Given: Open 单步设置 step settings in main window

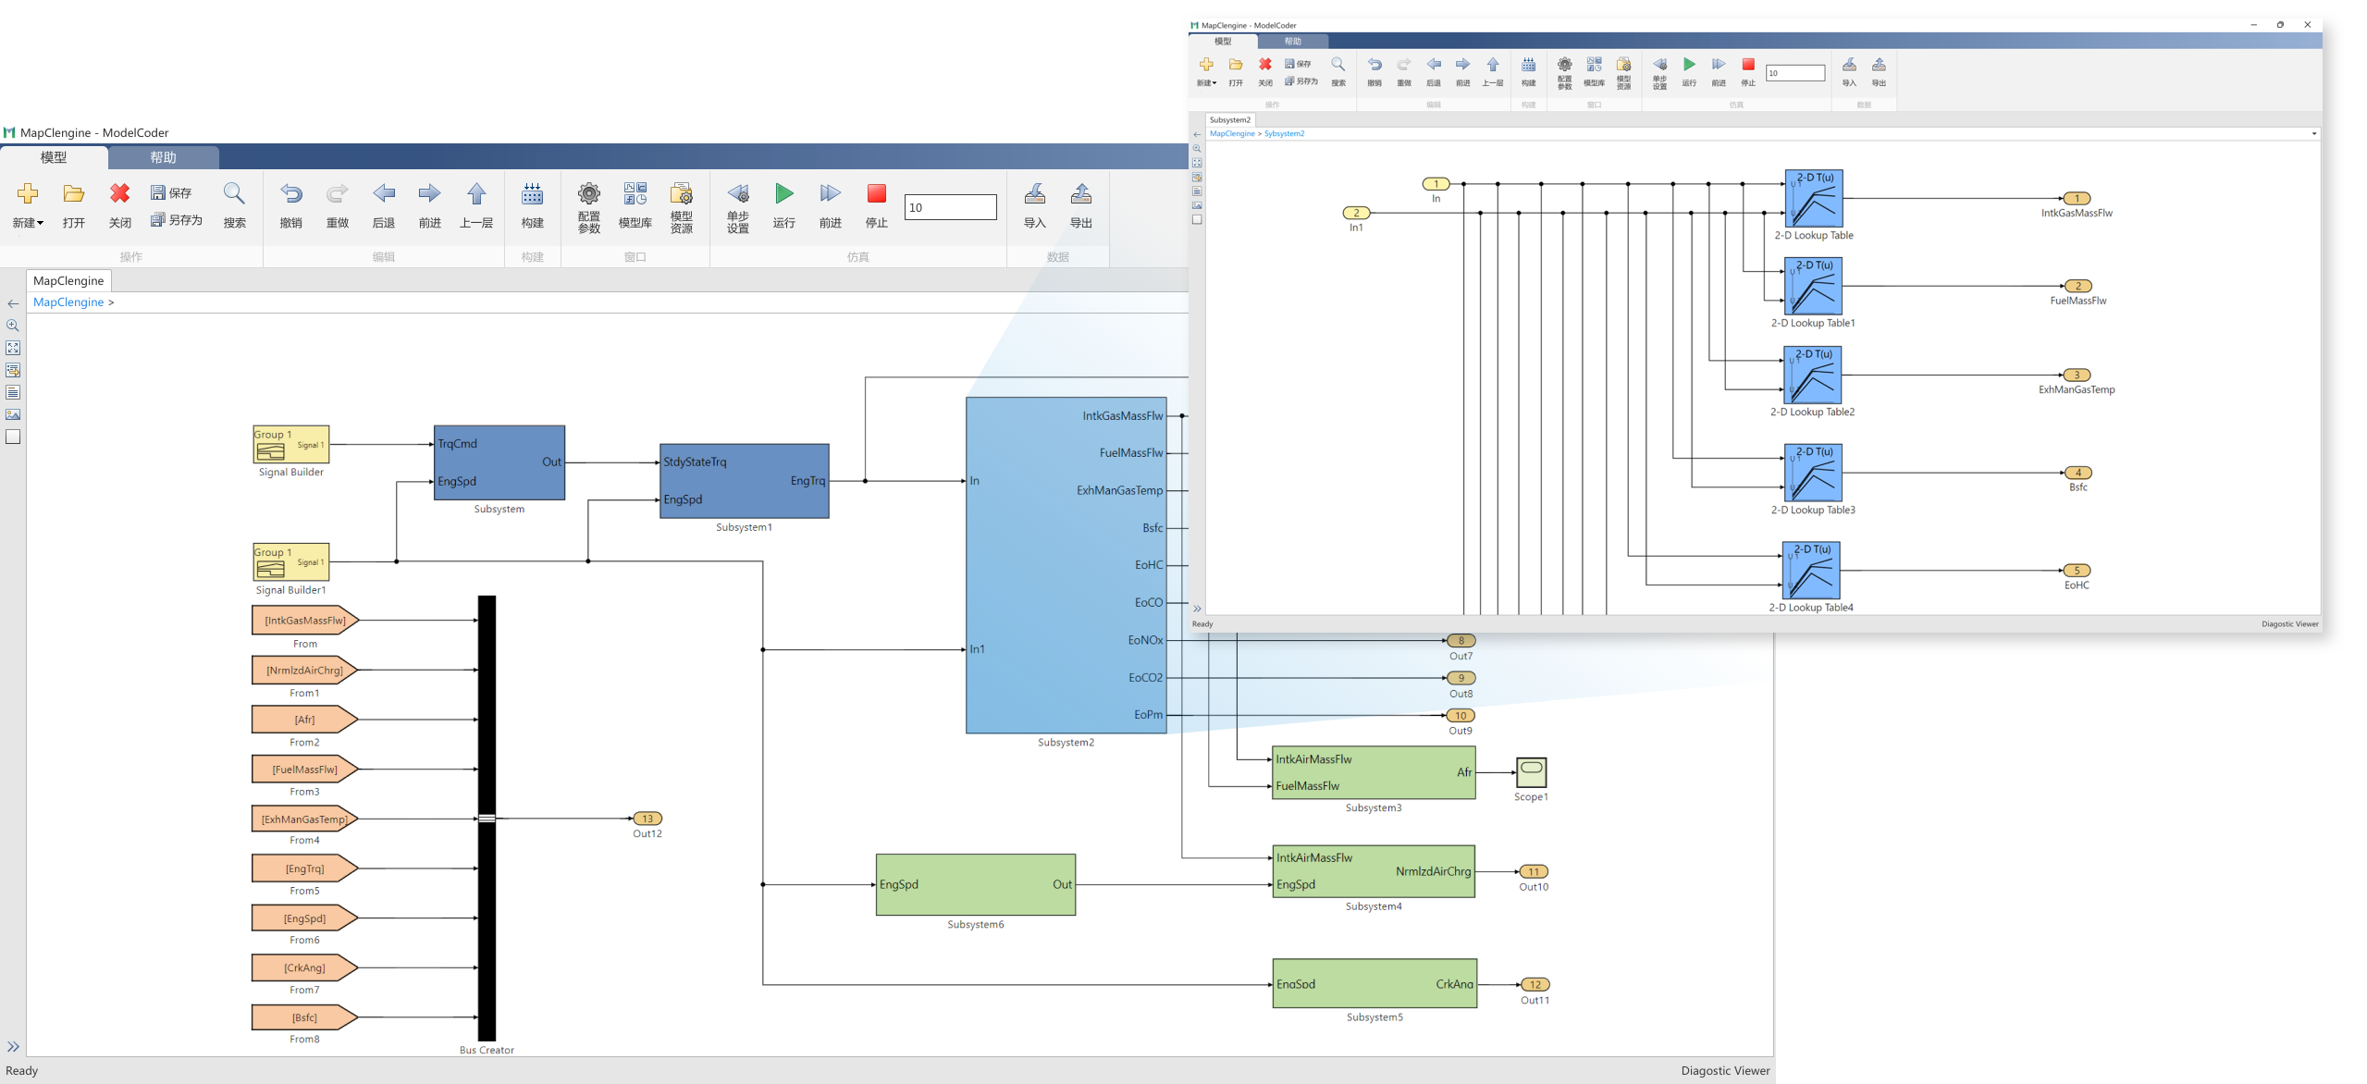Looking at the screenshot, I should click(738, 208).
